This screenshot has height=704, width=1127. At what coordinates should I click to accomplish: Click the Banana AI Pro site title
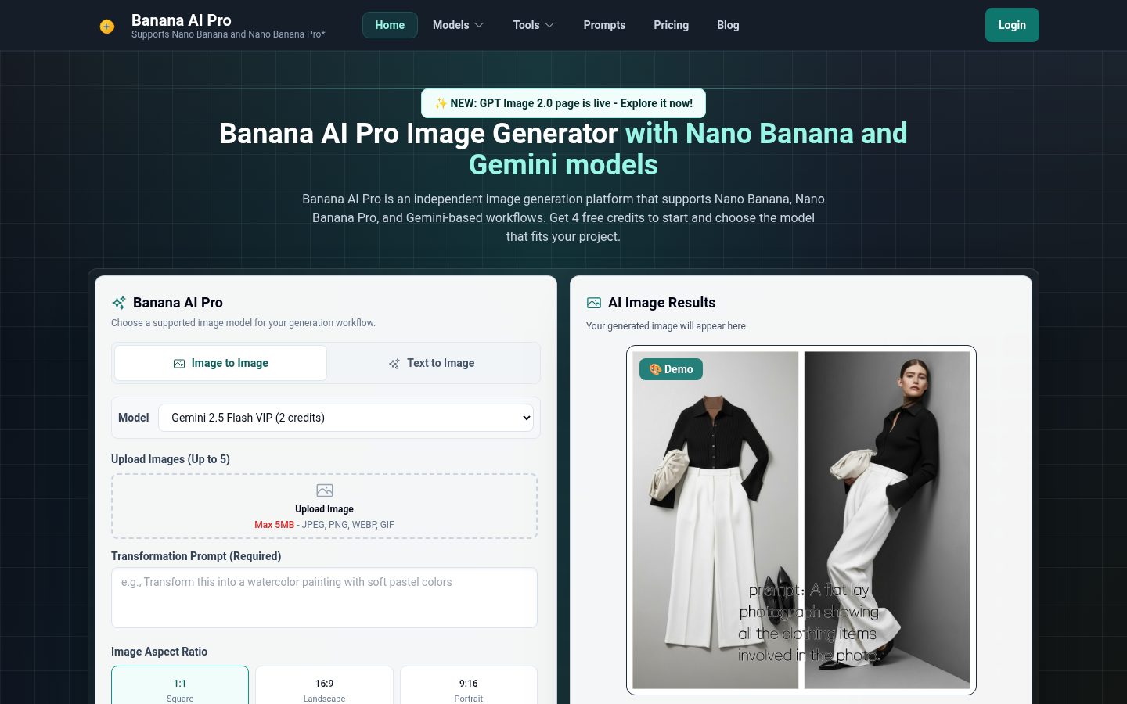tap(182, 20)
